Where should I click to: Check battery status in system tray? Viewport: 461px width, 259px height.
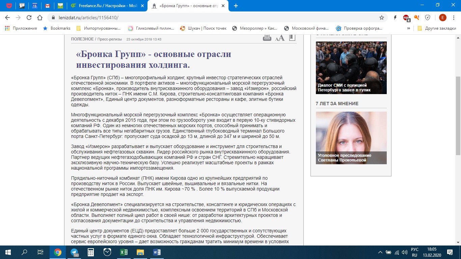click(x=389, y=252)
